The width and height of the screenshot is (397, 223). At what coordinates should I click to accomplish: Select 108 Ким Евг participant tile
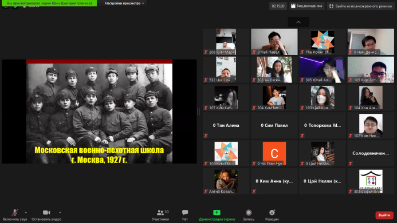click(226, 153)
